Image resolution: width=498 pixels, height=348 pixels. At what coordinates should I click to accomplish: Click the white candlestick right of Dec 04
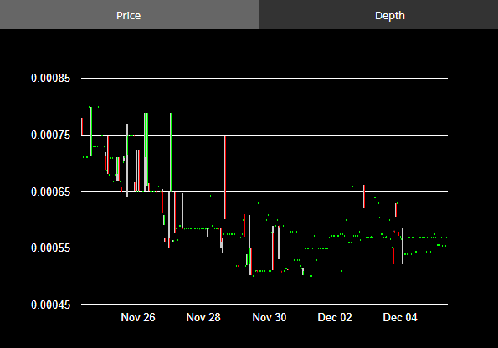coord(403,247)
